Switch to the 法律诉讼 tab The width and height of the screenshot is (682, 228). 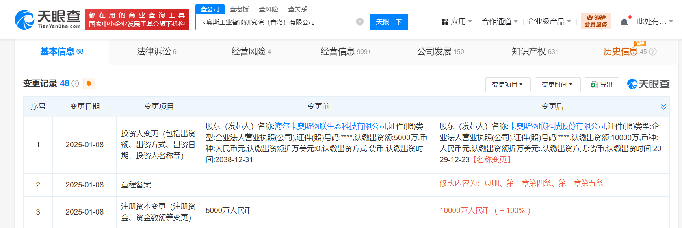click(156, 52)
